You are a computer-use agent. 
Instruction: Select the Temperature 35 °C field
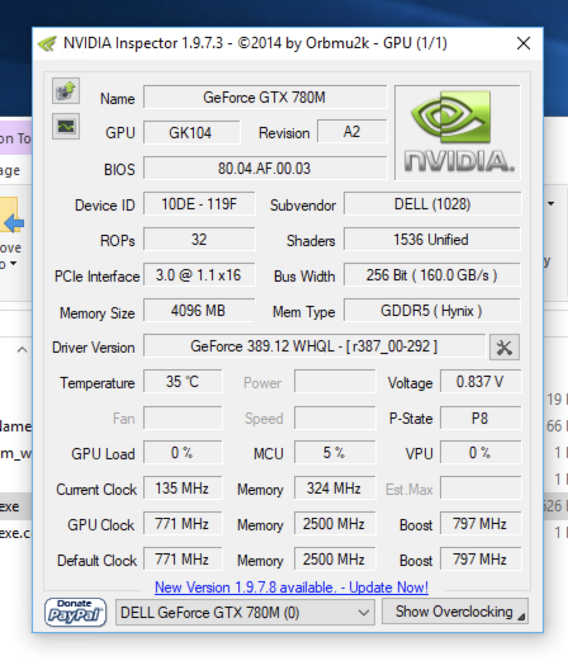click(183, 381)
